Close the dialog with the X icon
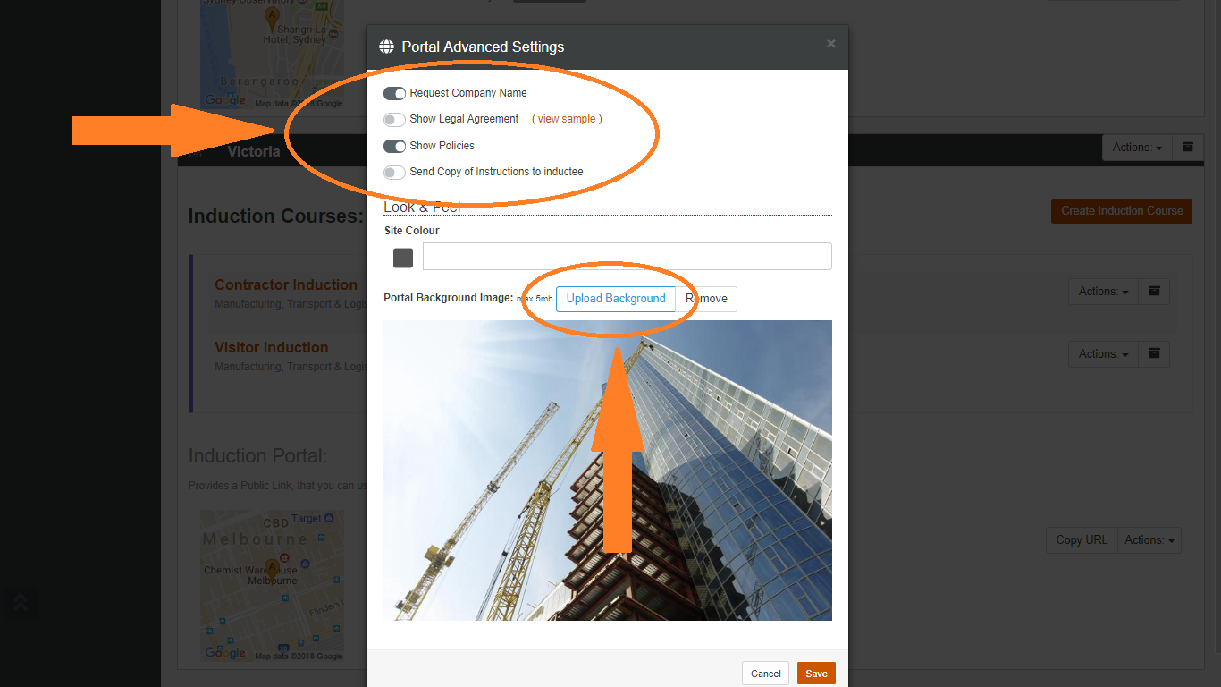Image resolution: width=1221 pixels, height=687 pixels. coord(831,43)
